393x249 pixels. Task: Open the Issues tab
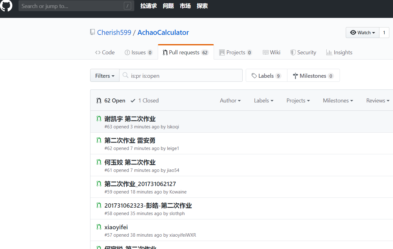pyautogui.click(x=139, y=52)
